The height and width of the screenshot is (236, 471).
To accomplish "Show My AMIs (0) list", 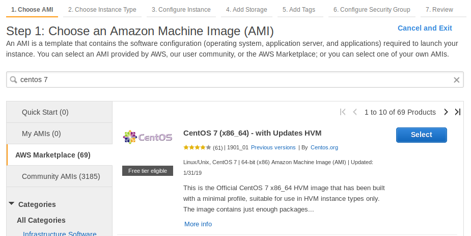I will pyautogui.click(x=60, y=134).
